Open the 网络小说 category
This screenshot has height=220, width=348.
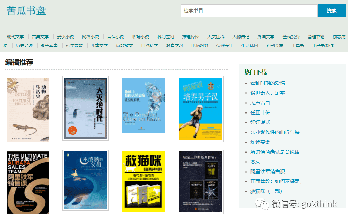[91, 37]
